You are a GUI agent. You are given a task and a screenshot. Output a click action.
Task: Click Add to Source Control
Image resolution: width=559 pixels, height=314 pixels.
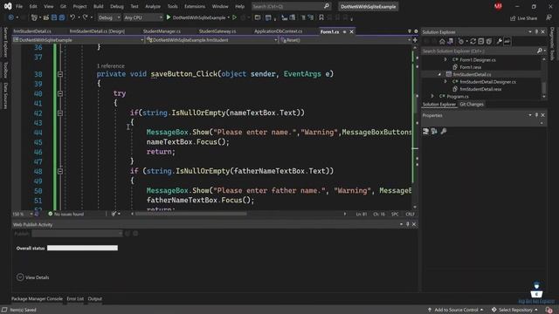click(456, 311)
